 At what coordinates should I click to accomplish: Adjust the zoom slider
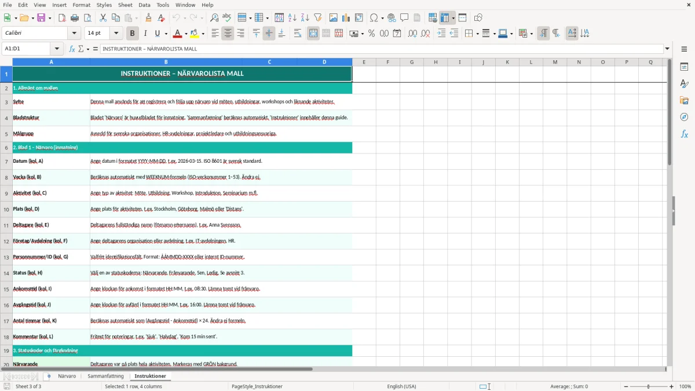(x=649, y=386)
